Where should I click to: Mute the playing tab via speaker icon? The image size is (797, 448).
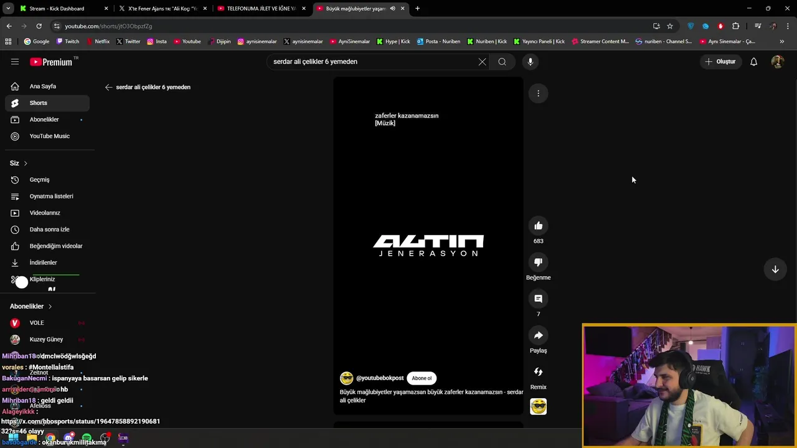(x=392, y=9)
